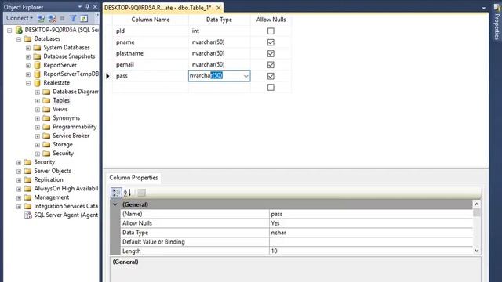This screenshot has width=502, height=282.
Task: Open the collapsed Properties side panel
Action: click(x=497, y=23)
